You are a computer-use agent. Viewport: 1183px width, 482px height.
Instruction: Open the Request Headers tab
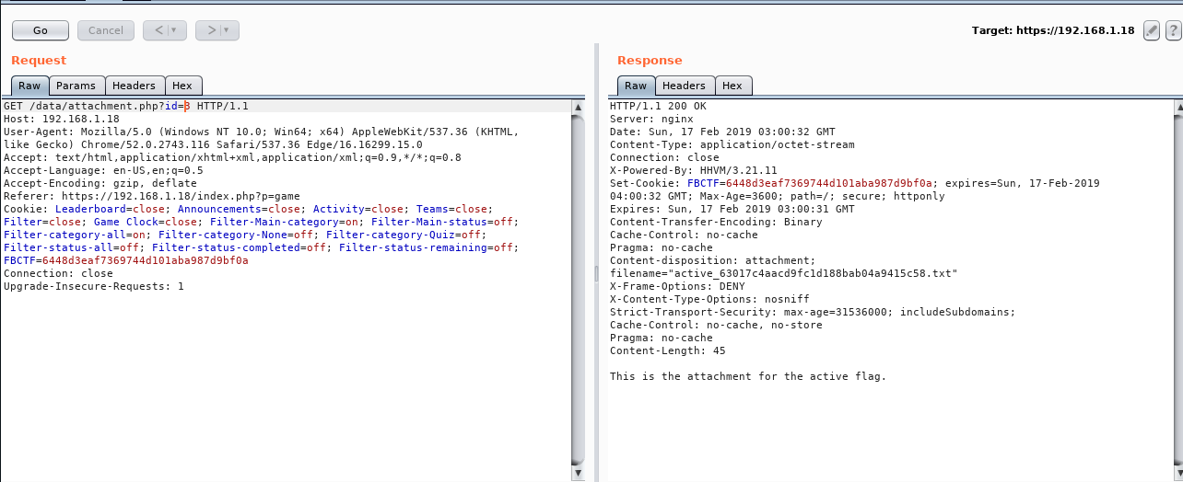pos(135,86)
